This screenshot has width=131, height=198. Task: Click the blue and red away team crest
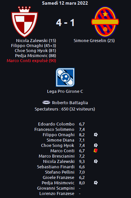(x=105, y=22)
